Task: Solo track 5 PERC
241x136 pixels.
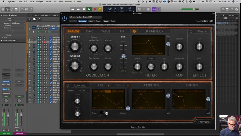Action: tap(41, 45)
